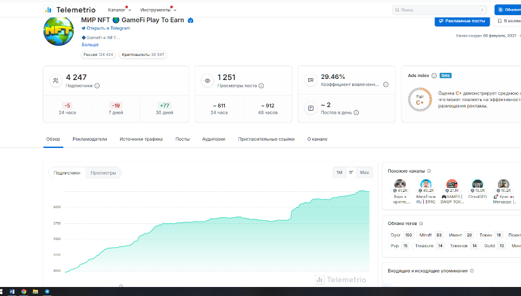The height and width of the screenshot is (296, 521).
Task: Select the Treasure 14 tag
Action: click(x=429, y=245)
